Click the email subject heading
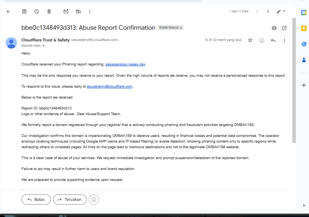This screenshot has width=309, height=217. pyautogui.click(x=88, y=27)
